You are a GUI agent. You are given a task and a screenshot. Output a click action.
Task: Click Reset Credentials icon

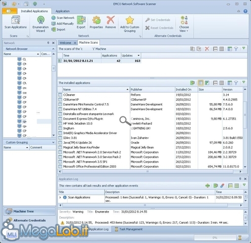pyautogui.click(x=148, y=28)
